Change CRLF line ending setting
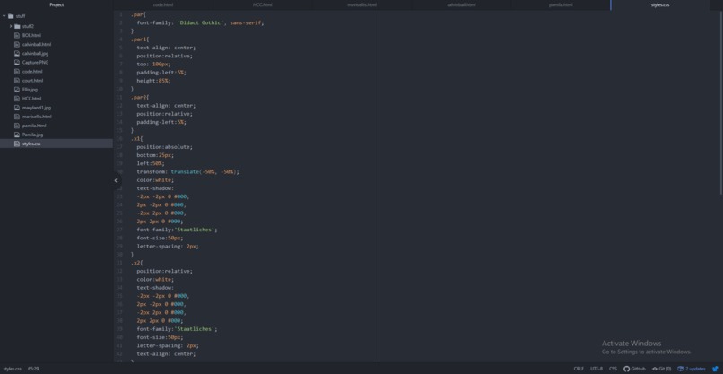 tap(579, 369)
